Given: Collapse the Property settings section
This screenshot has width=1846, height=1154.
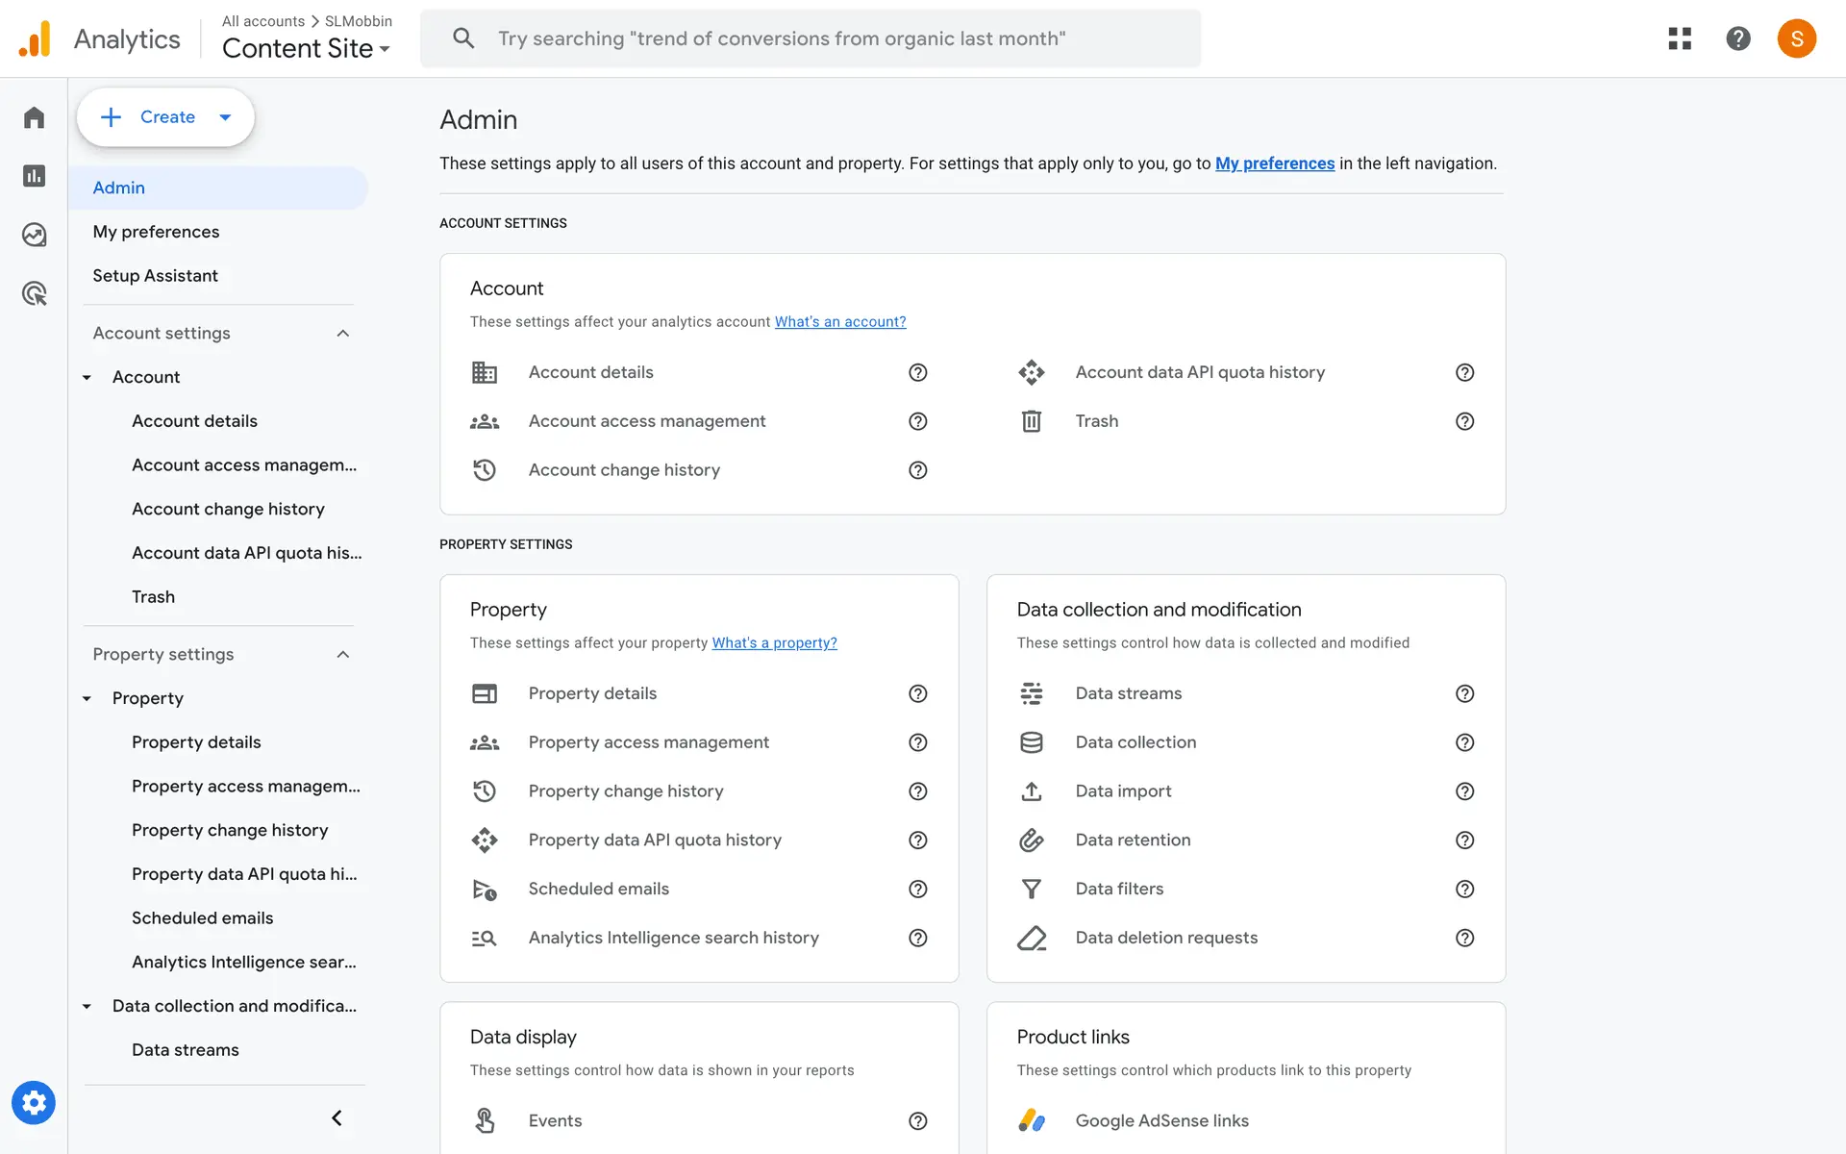Looking at the screenshot, I should click(343, 655).
